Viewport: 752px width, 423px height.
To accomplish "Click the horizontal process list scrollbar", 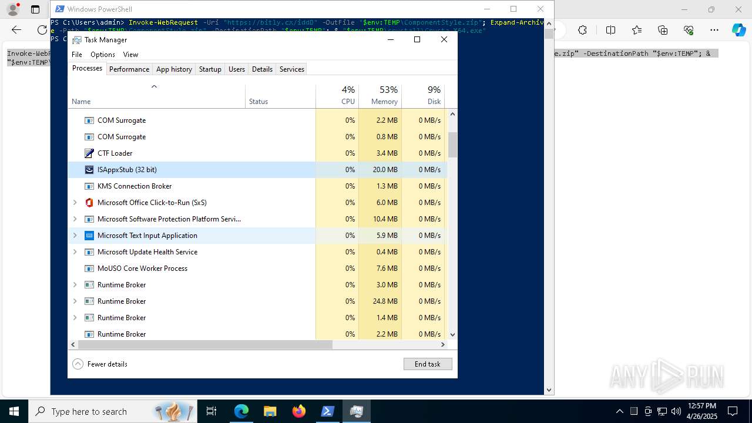I will tap(205, 345).
